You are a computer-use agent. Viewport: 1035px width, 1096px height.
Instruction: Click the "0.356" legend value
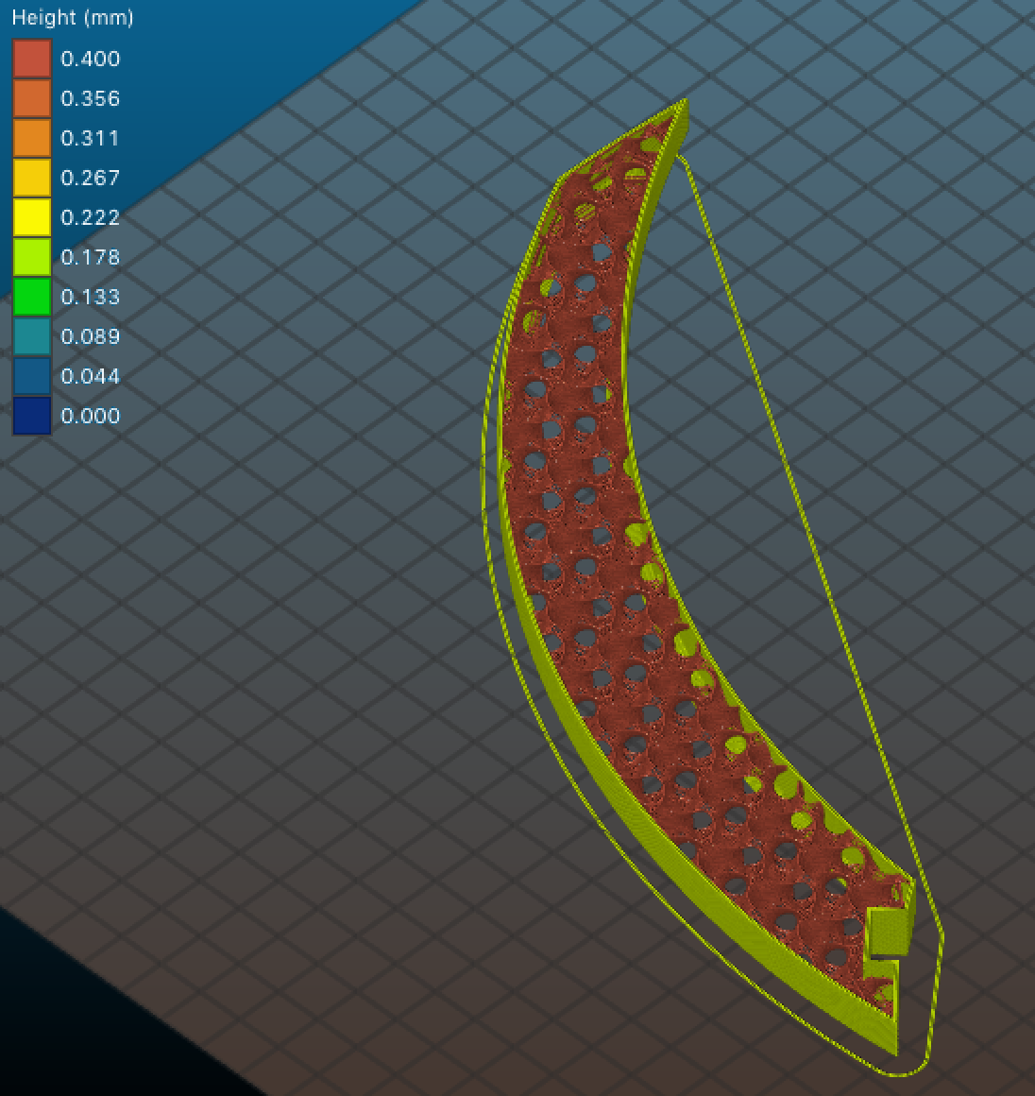coord(90,98)
